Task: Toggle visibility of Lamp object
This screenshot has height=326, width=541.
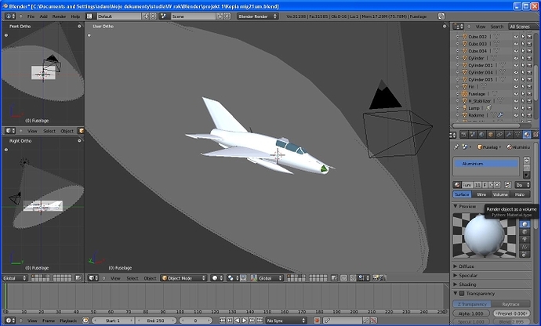Action: (x=516, y=108)
